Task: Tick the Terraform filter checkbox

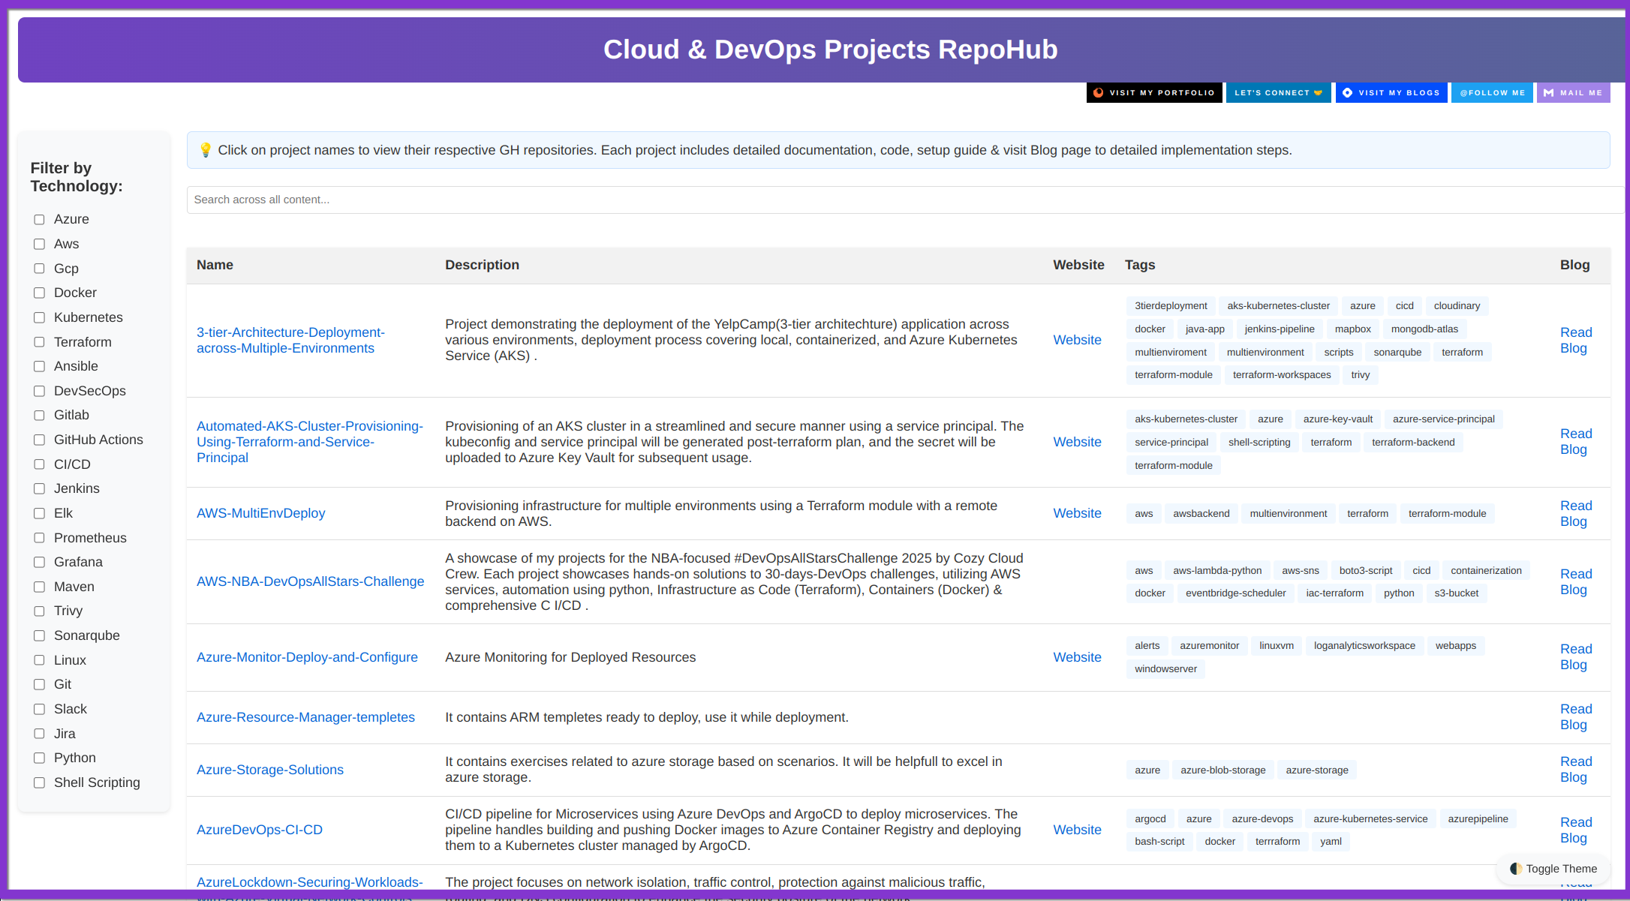Action: coord(39,342)
